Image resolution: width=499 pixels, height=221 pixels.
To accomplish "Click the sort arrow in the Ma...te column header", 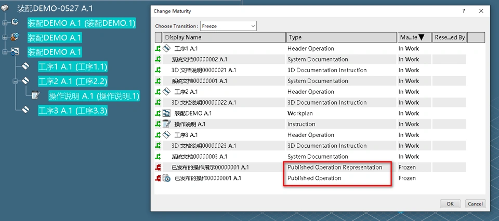I will [422, 37].
